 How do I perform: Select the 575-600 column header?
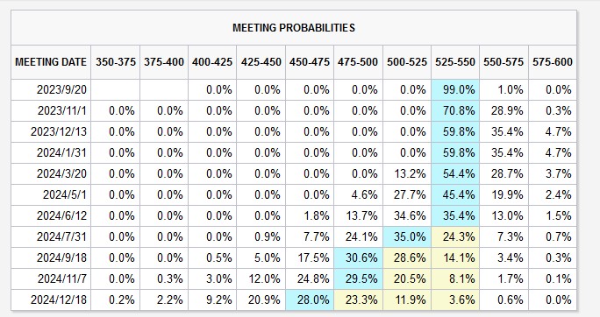552,62
